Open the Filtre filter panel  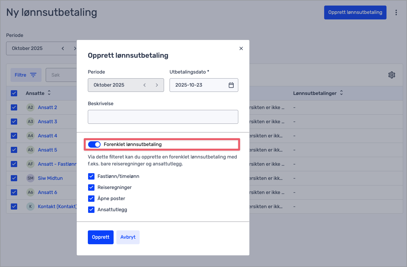(26, 75)
